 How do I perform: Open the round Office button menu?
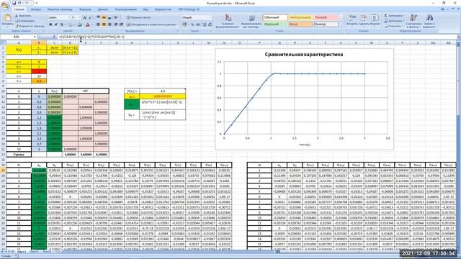coord(4,6)
